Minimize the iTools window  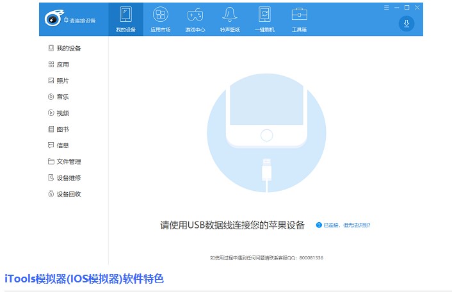[397, 8]
